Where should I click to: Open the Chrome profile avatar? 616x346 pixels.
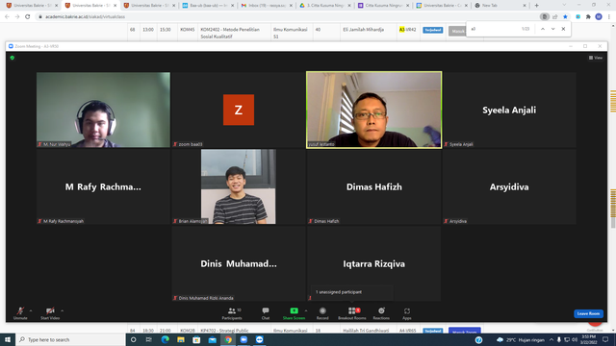pos(599,17)
